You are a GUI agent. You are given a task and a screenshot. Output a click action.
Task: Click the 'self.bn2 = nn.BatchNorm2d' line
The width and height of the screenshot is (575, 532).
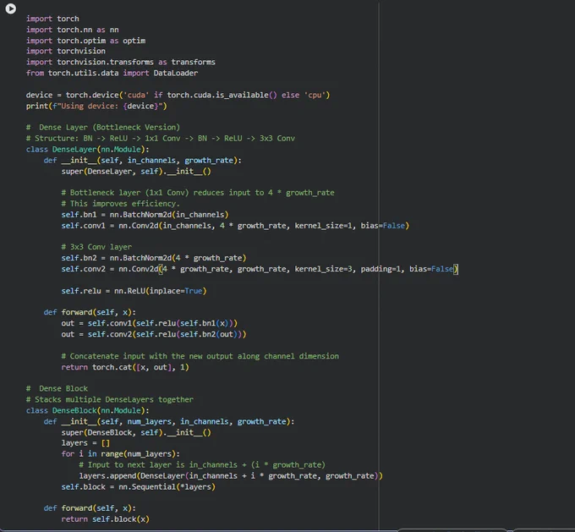(x=154, y=258)
